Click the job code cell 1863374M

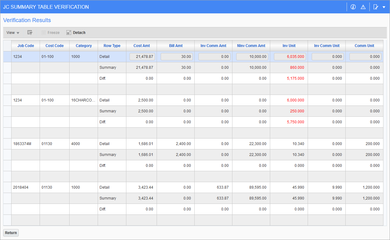click(x=26, y=144)
